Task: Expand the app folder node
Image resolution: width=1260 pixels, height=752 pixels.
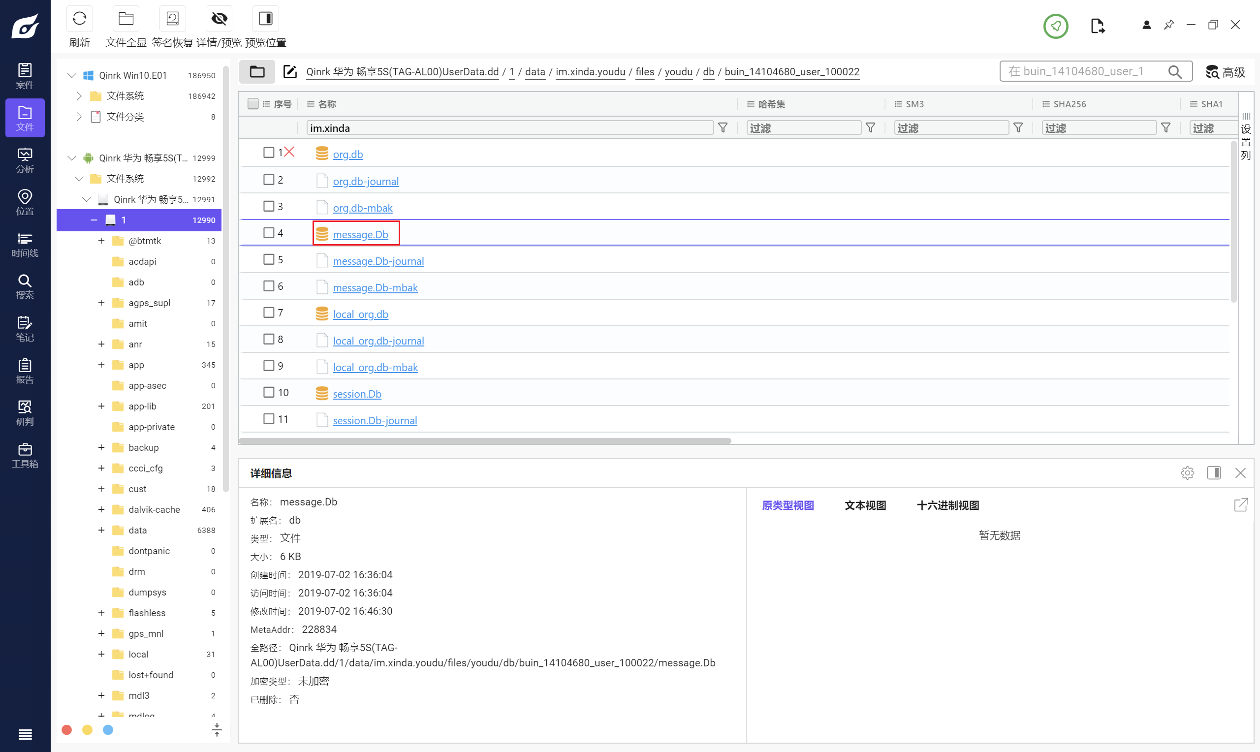Action: 101,365
